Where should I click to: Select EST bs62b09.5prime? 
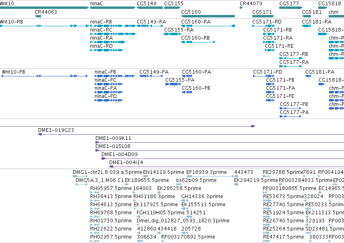pos(196,181)
